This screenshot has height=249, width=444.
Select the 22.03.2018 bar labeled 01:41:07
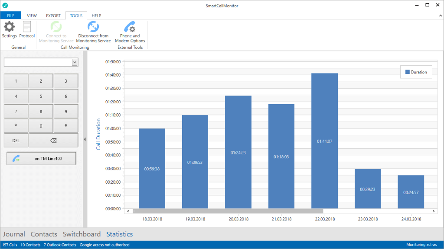pyautogui.click(x=324, y=141)
